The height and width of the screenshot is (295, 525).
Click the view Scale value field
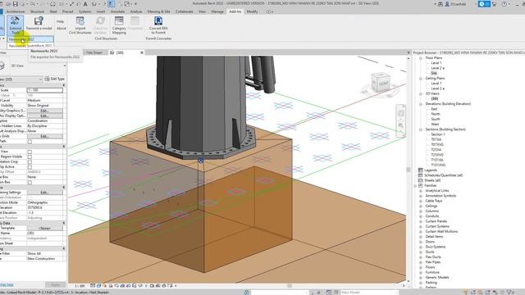(x=44, y=90)
